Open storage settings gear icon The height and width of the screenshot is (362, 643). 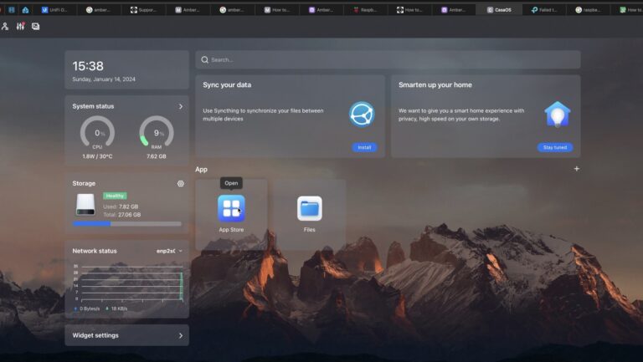tap(180, 184)
